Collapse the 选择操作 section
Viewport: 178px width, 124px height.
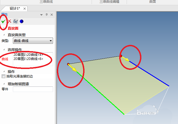tap(4, 50)
